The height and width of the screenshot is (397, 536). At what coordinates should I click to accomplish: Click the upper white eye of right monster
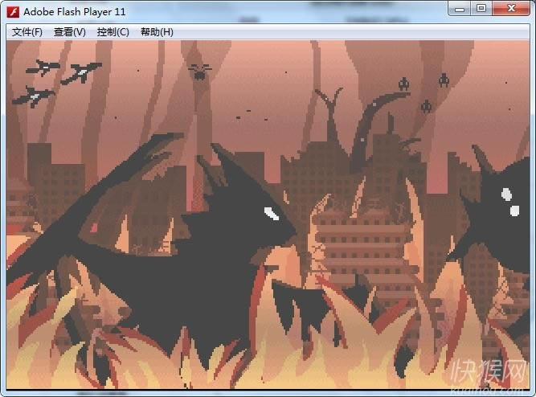(x=506, y=194)
